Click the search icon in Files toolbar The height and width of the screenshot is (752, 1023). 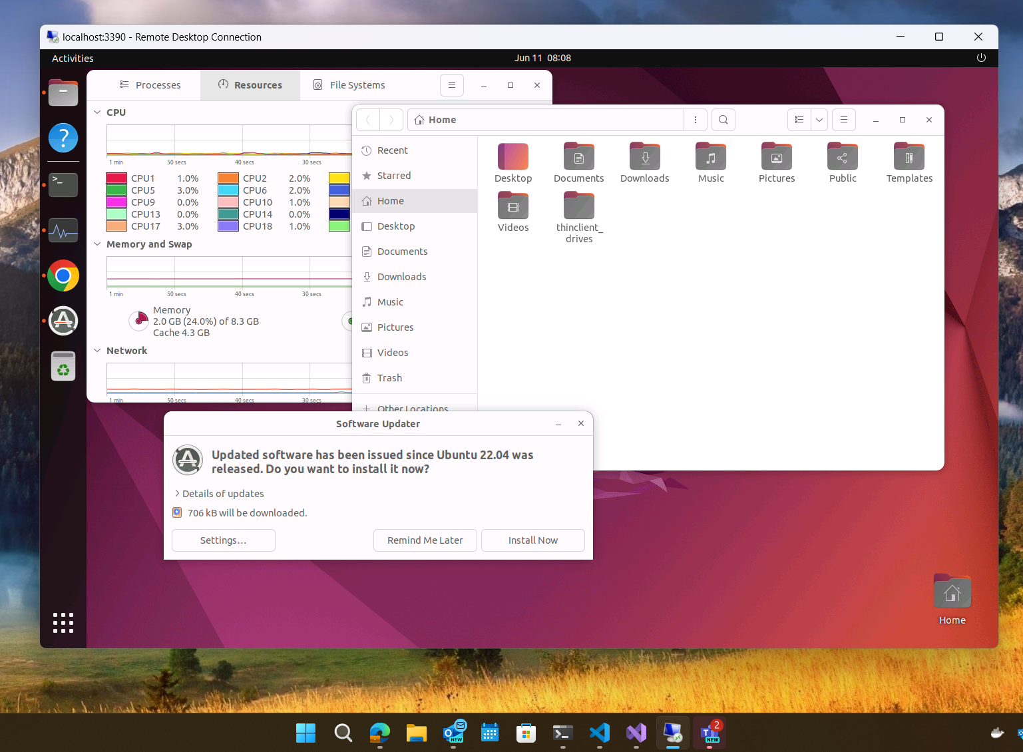coord(723,120)
